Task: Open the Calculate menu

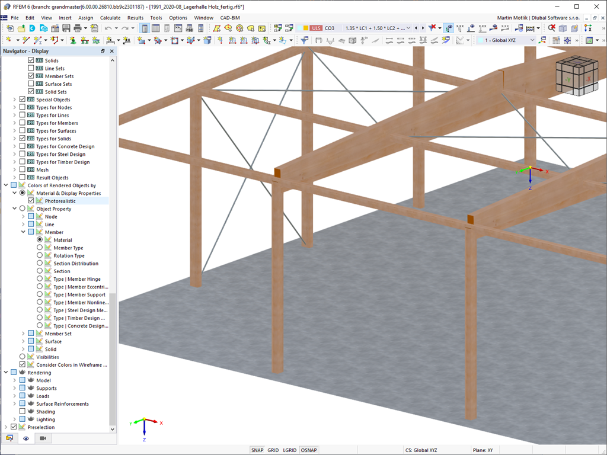Action: pyautogui.click(x=110, y=18)
